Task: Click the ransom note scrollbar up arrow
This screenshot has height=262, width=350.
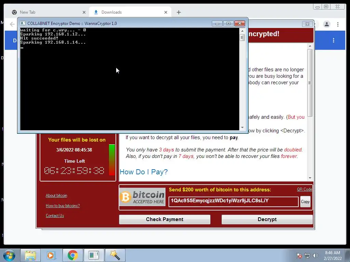Action: tap(310, 46)
